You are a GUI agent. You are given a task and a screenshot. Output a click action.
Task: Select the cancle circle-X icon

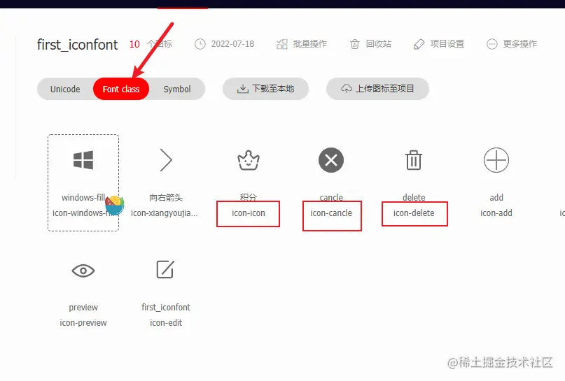(331, 160)
